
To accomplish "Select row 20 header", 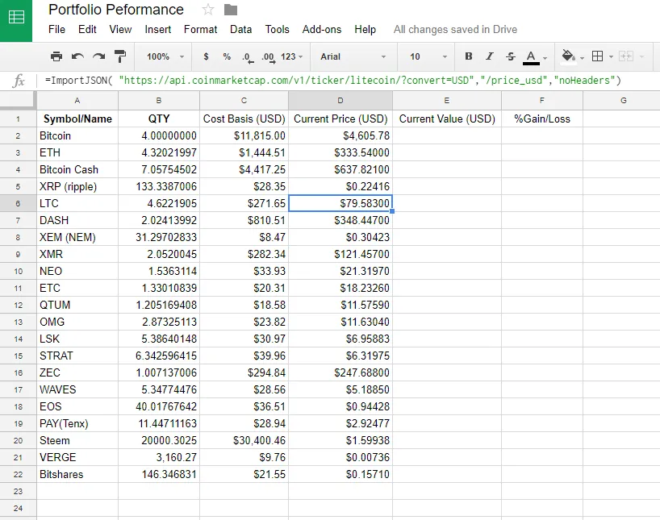I will coord(18,440).
